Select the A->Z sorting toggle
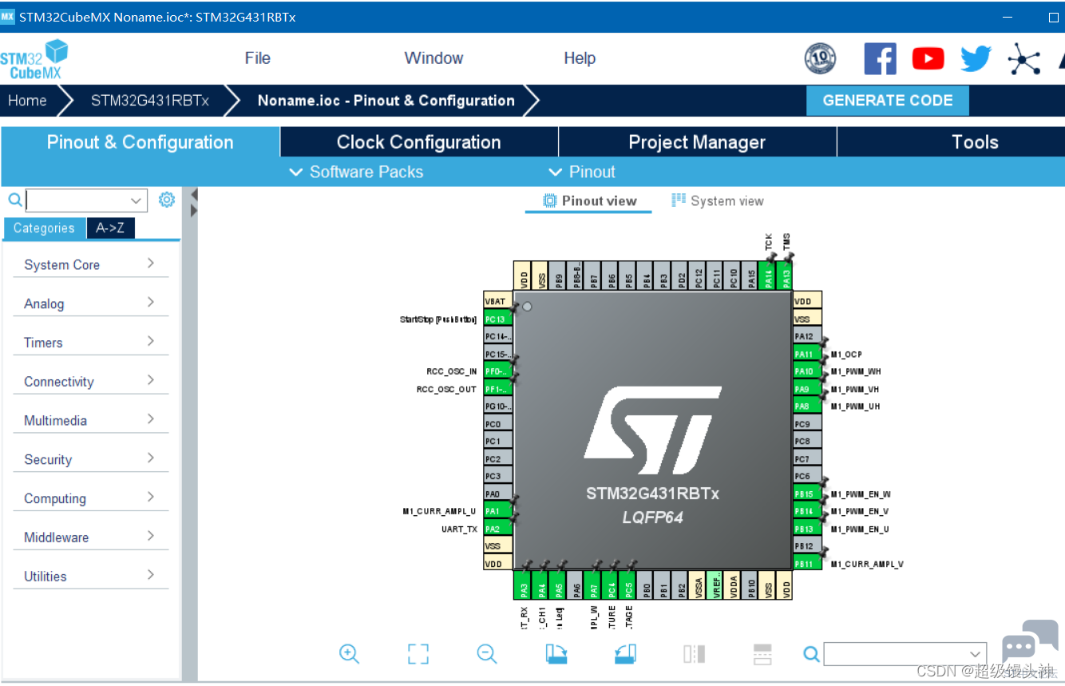 (110, 228)
